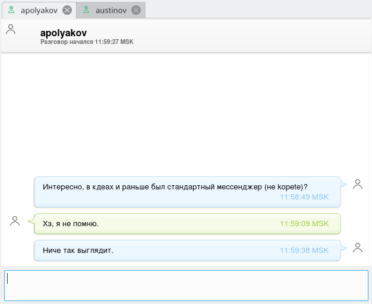Click the message text entry field
The image size is (372, 304).
click(186, 286)
